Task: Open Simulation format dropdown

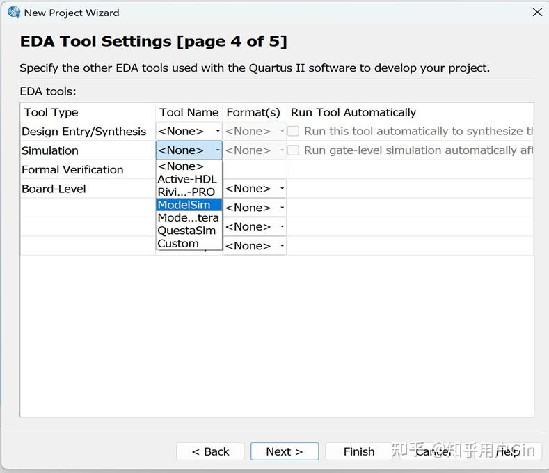Action: point(255,150)
